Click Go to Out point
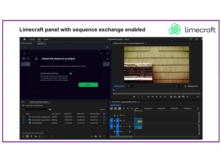This screenshot has width=221, height=162. tap(165, 96)
